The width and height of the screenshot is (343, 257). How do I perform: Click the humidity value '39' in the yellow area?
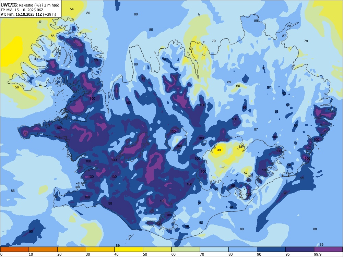pyautogui.click(x=219, y=150)
